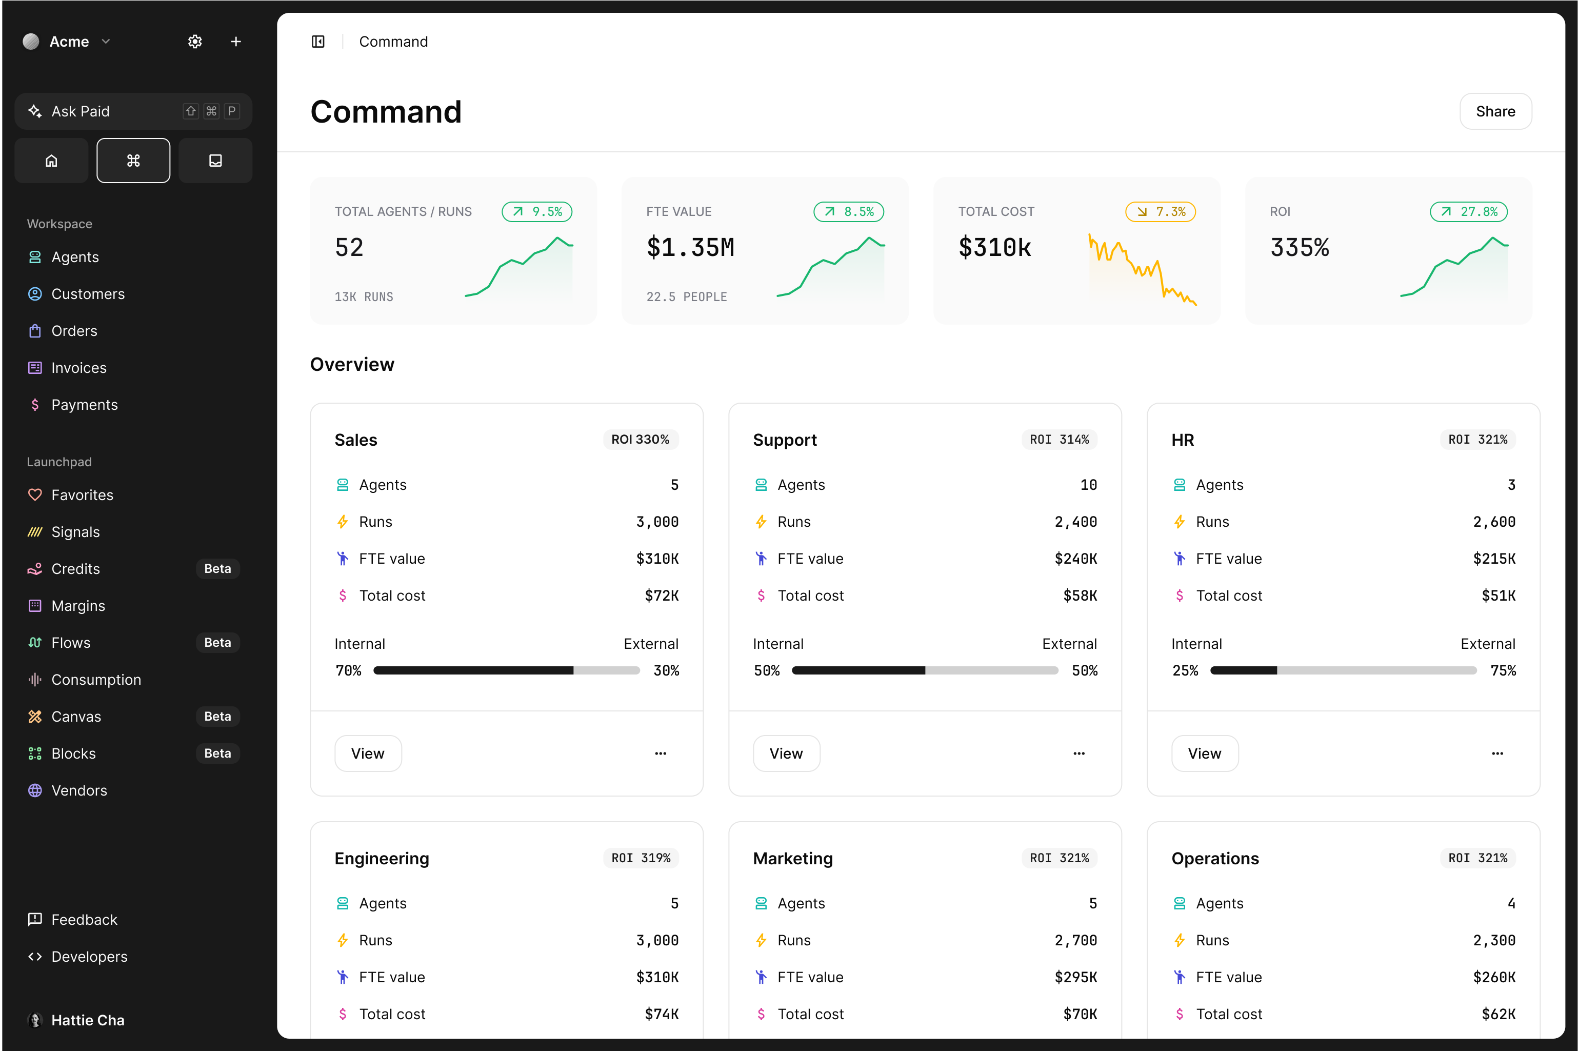Open workspace settings via the gear icon
The height and width of the screenshot is (1051, 1578).
[x=194, y=42]
